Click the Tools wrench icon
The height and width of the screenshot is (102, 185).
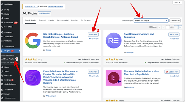pyautogui.click(x=2, y=71)
